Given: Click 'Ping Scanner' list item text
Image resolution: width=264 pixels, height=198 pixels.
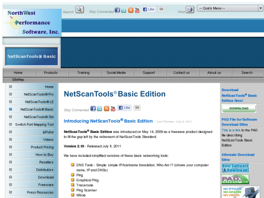Looking at the screenshot, I should point(86,190).
